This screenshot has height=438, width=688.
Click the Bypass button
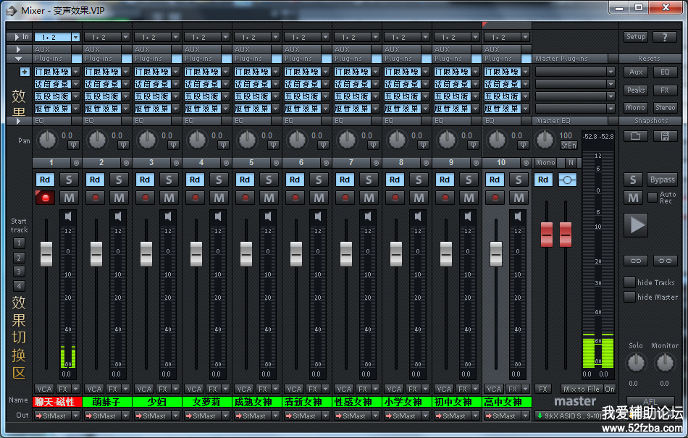[662, 180]
